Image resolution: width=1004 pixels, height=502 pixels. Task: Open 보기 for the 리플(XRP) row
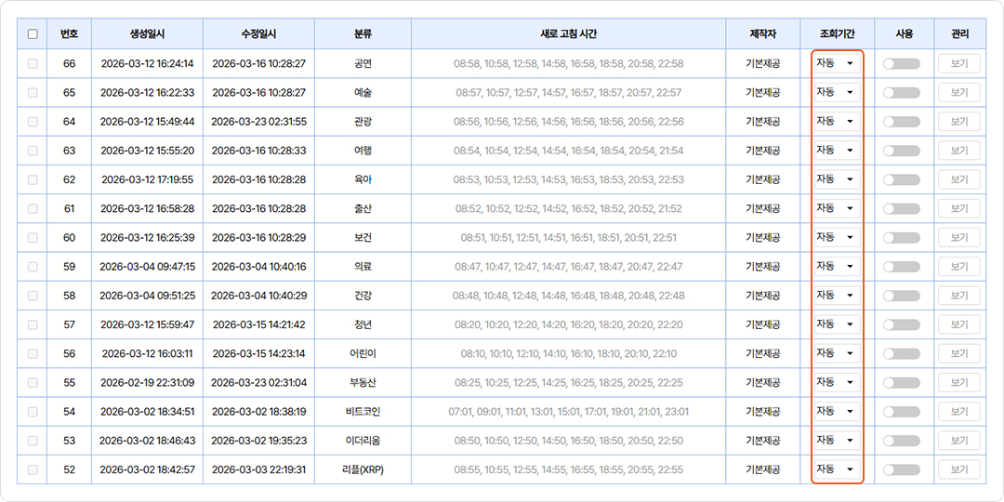[x=959, y=469]
